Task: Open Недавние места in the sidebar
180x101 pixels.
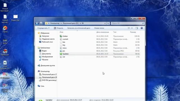Action: click(48, 39)
